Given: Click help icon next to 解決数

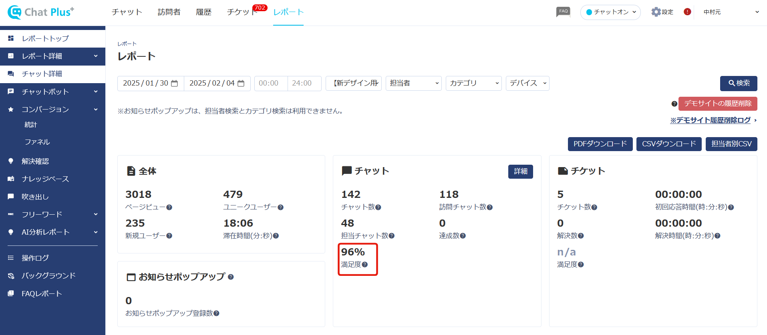Looking at the screenshot, I should [x=581, y=236].
